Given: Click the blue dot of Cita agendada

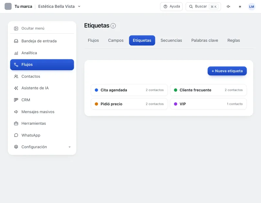Looking at the screenshot, I should (x=96, y=90).
